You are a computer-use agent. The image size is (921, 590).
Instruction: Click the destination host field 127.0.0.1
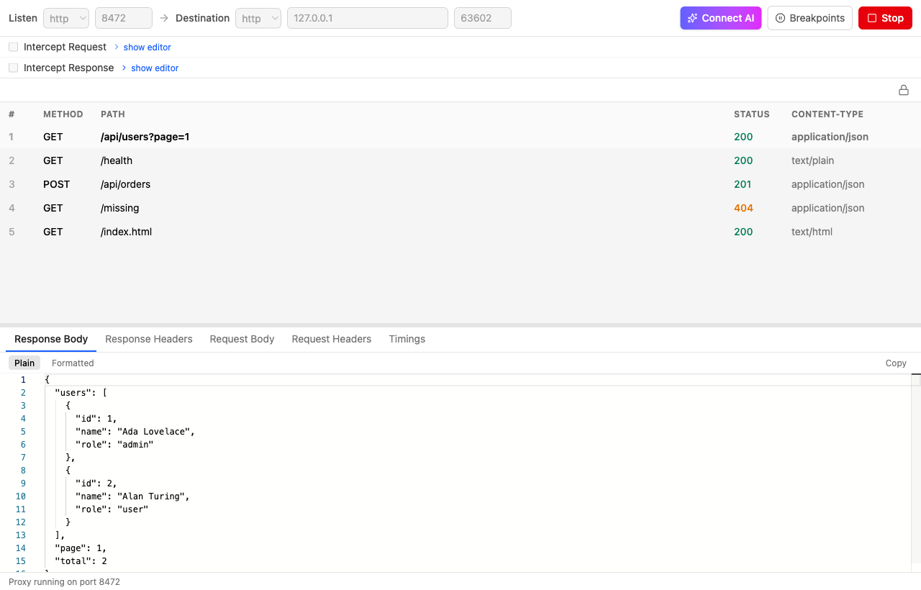(368, 18)
